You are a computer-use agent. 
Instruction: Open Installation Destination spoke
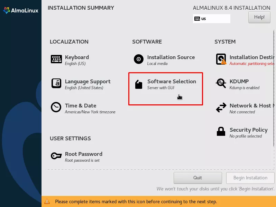pyautogui.click(x=245, y=60)
